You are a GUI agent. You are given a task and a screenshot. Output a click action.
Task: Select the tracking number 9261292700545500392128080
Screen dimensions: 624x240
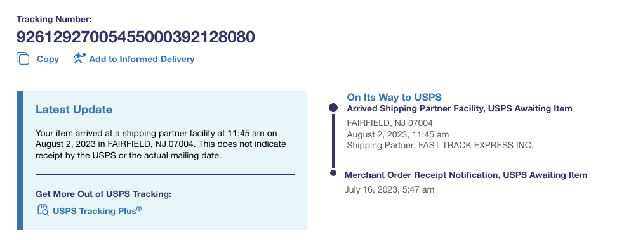[135, 37]
